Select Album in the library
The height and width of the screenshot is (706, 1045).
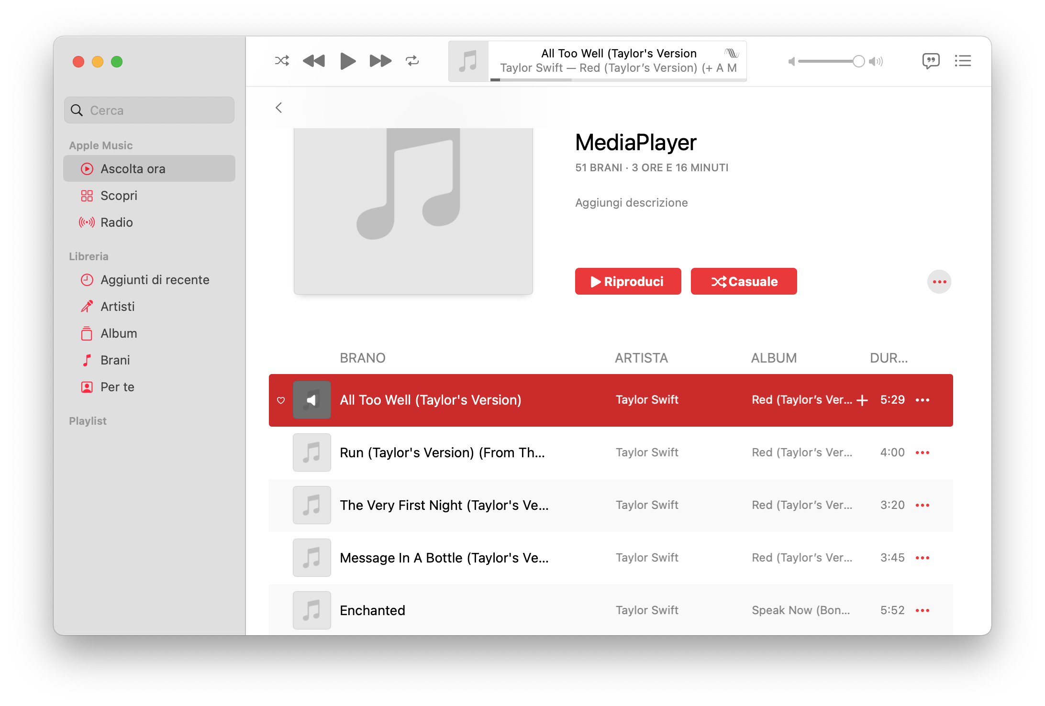click(149, 333)
